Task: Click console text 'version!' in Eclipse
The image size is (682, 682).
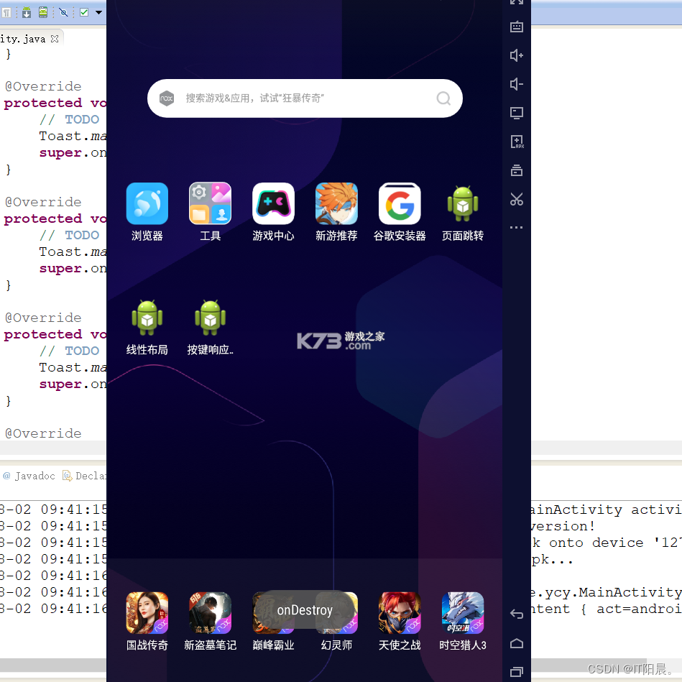Action: click(563, 526)
